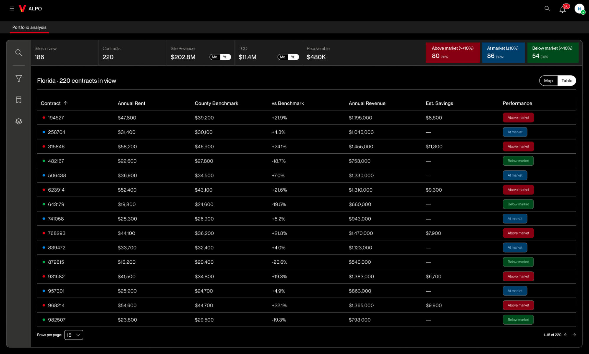Sort by County Benchmark column header
Image resolution: width=589 pixels, height=354 pixels.
point(216,103)
